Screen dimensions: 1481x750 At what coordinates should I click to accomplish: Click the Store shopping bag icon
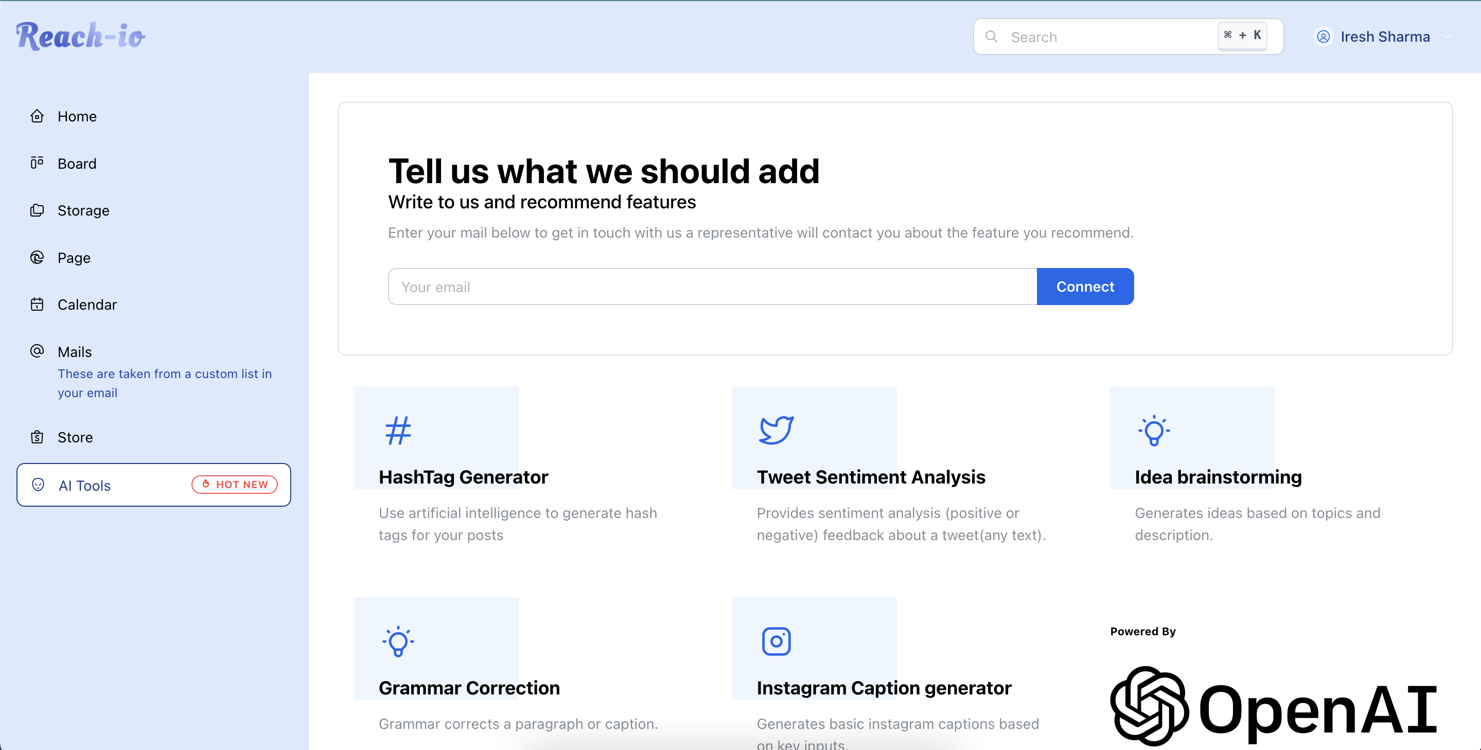pos(37,437)
